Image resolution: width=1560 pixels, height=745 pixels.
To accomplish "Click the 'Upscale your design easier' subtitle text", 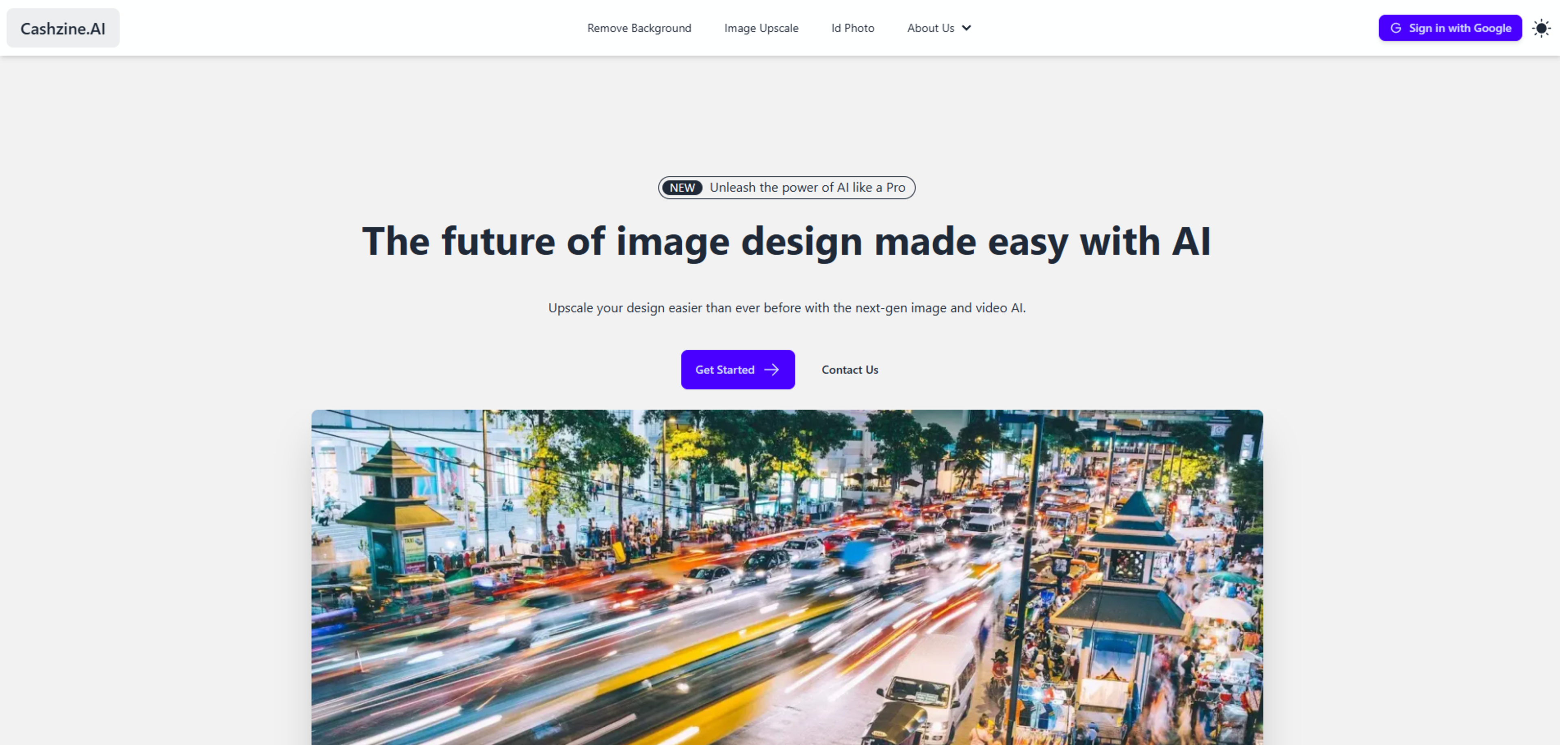I will tap(786, 308).
